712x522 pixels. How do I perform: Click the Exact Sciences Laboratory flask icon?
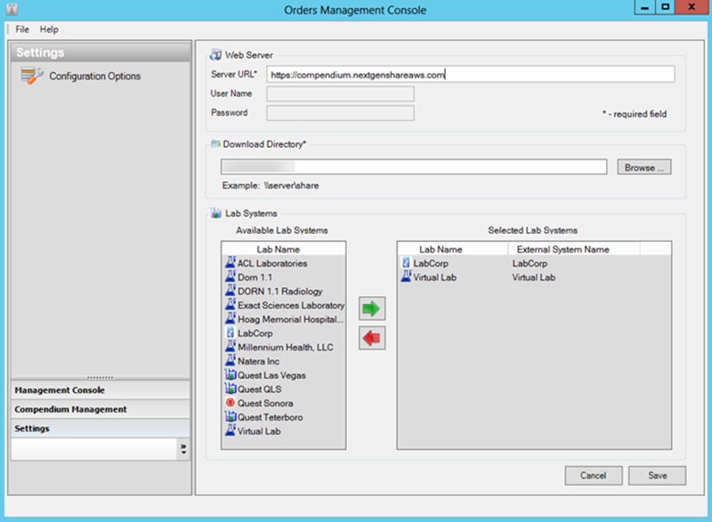tap(231, 305)
